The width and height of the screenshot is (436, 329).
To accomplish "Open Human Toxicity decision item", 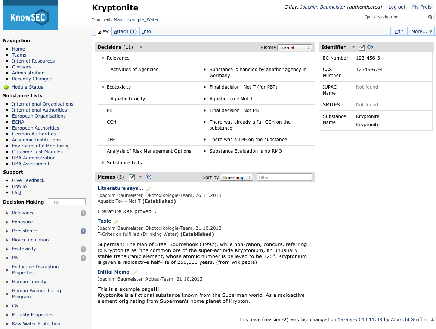I will [x=29, y=281].
